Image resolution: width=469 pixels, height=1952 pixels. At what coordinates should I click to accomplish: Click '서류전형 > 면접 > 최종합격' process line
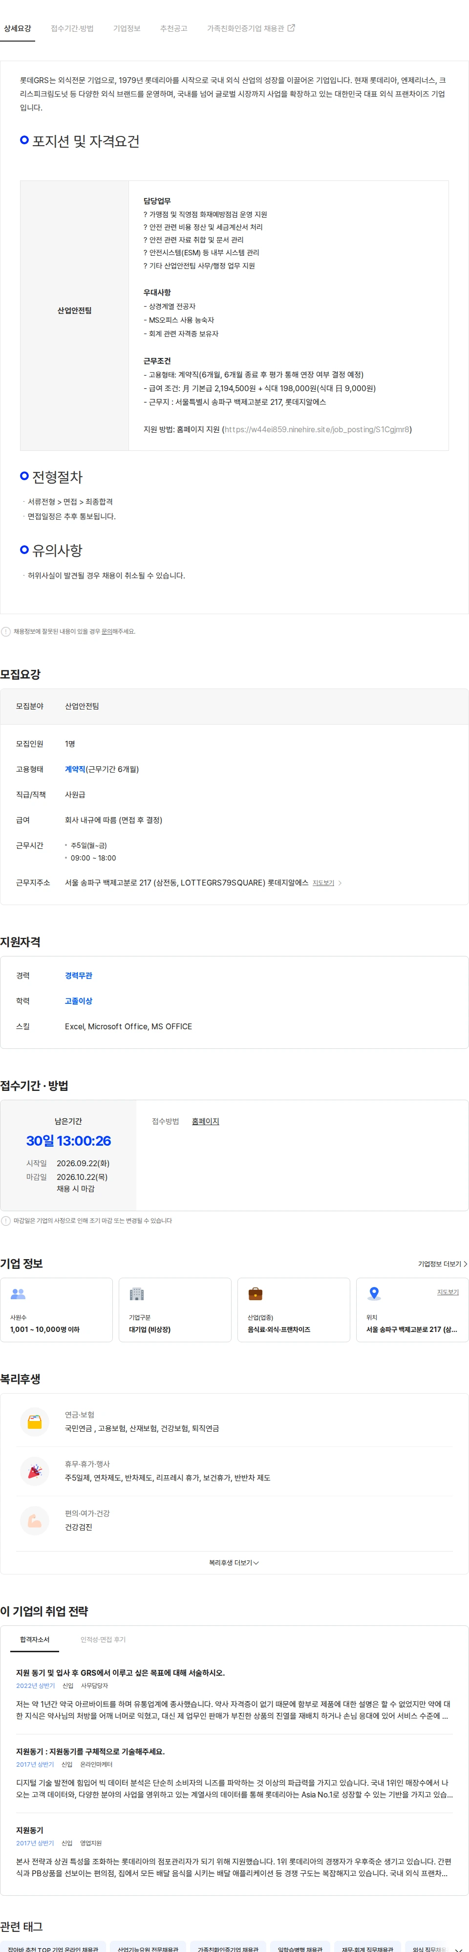coord(70,502)
